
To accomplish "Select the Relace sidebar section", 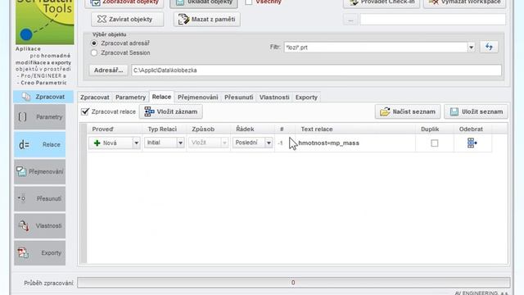I will [40, 144].
